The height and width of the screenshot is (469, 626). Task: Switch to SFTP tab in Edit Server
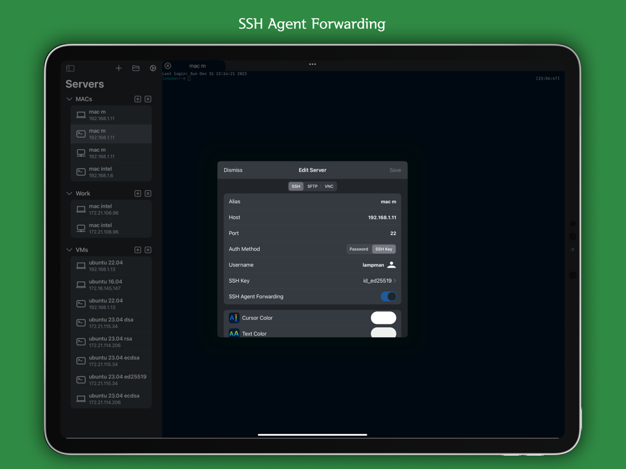312,186
